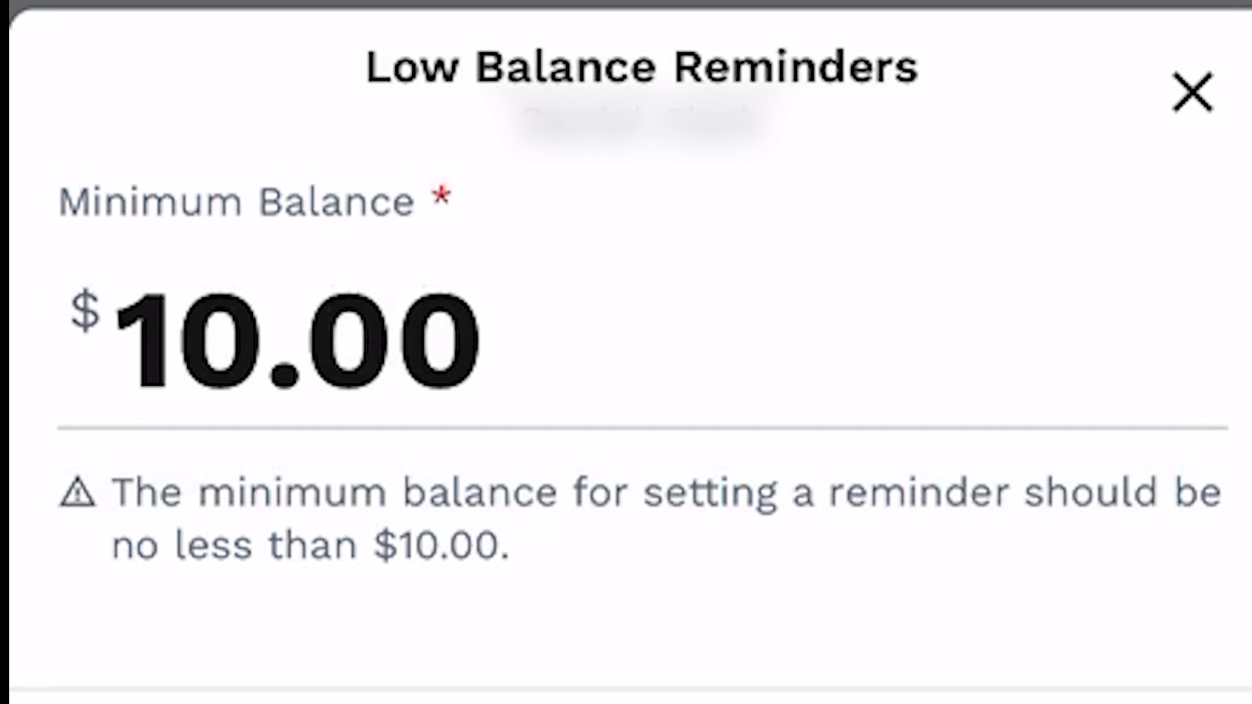The image size is (1252, 704).
Task: Click the Low Balance Reminders title
Action: [x=641, y=67]
